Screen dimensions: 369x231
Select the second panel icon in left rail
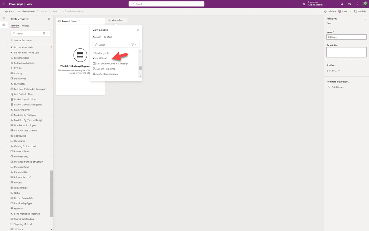click(x=4, y=25)
